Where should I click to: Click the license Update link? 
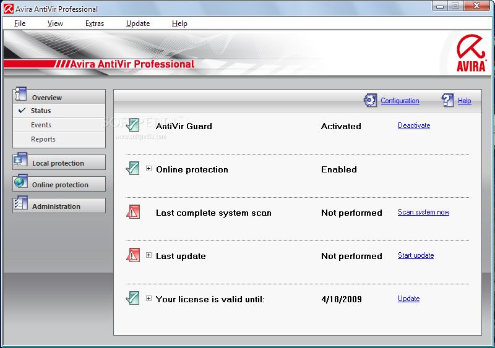pyautogui.click(x=408, y=299)
